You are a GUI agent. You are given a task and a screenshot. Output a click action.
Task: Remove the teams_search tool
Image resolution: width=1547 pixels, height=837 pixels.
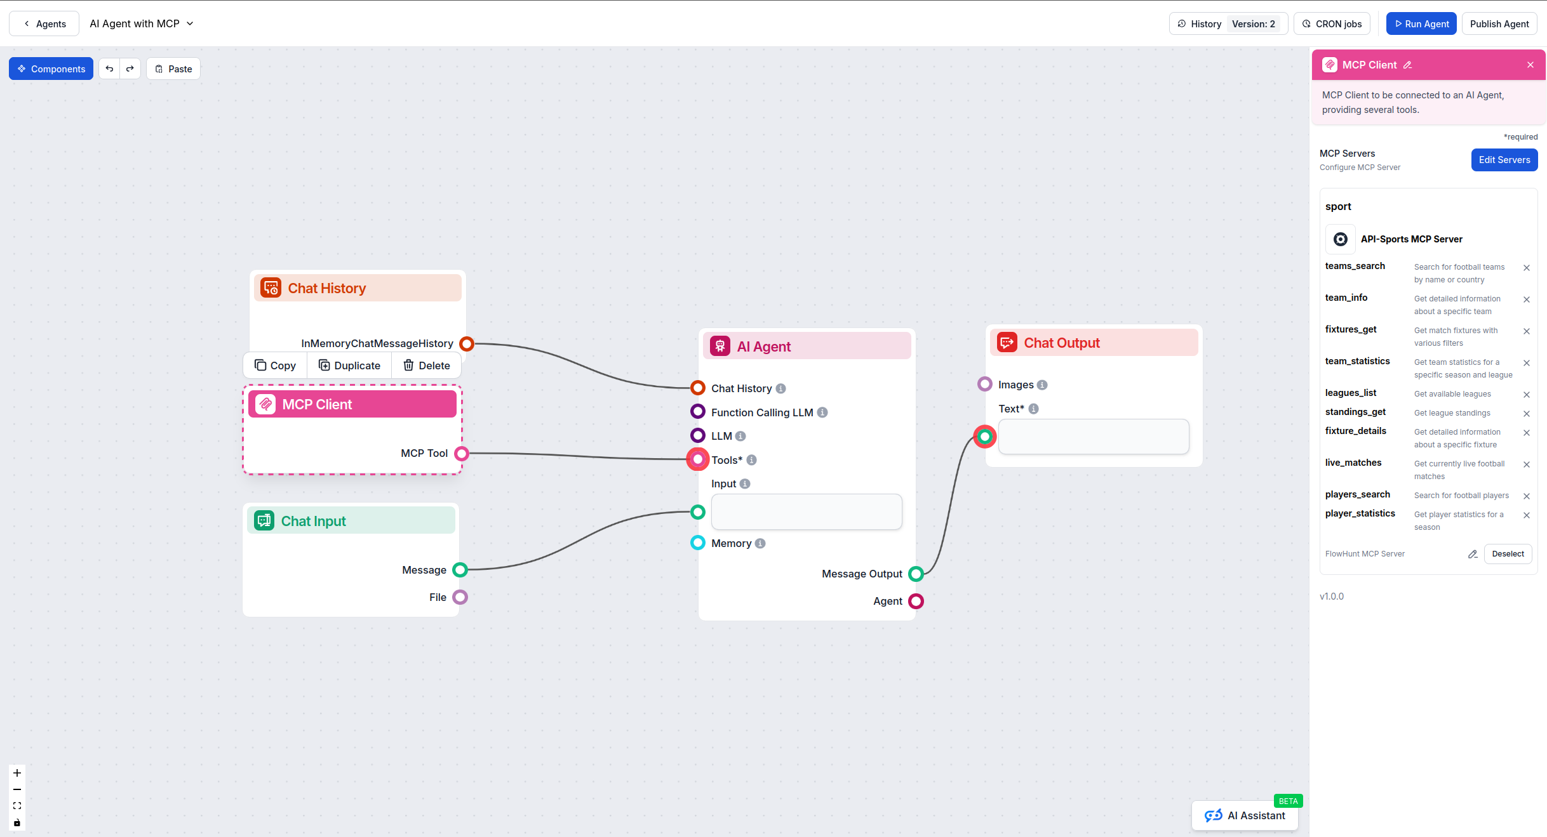(1527, 268)
